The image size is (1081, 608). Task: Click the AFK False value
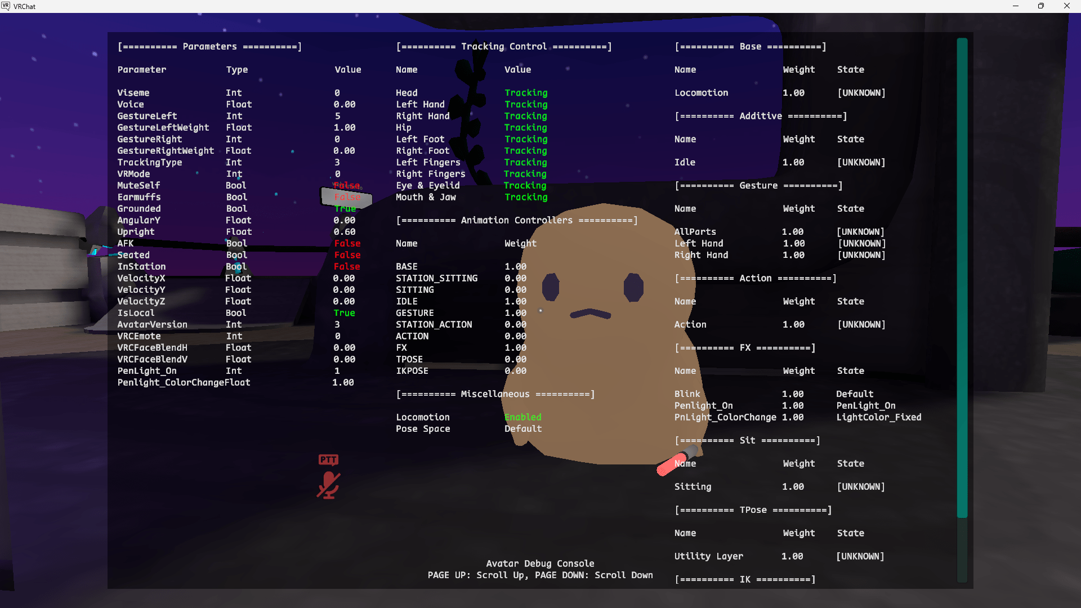tap(347, 243)
